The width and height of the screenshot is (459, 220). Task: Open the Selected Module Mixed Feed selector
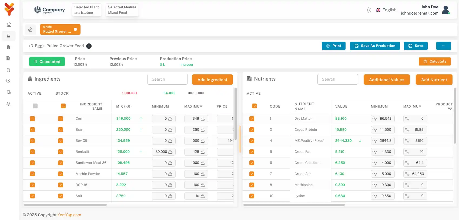[122, 10]
